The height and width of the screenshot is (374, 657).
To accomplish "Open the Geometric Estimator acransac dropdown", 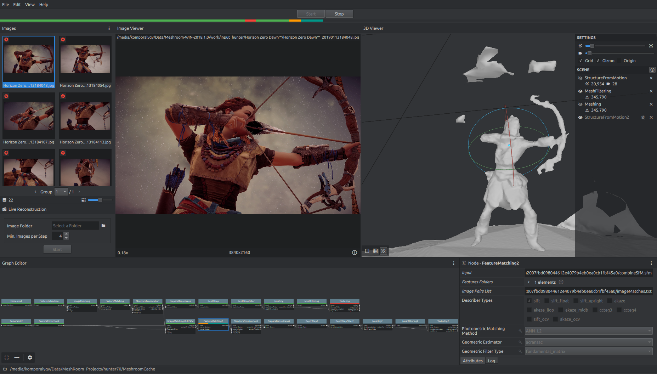I will (x=589, y=342).
